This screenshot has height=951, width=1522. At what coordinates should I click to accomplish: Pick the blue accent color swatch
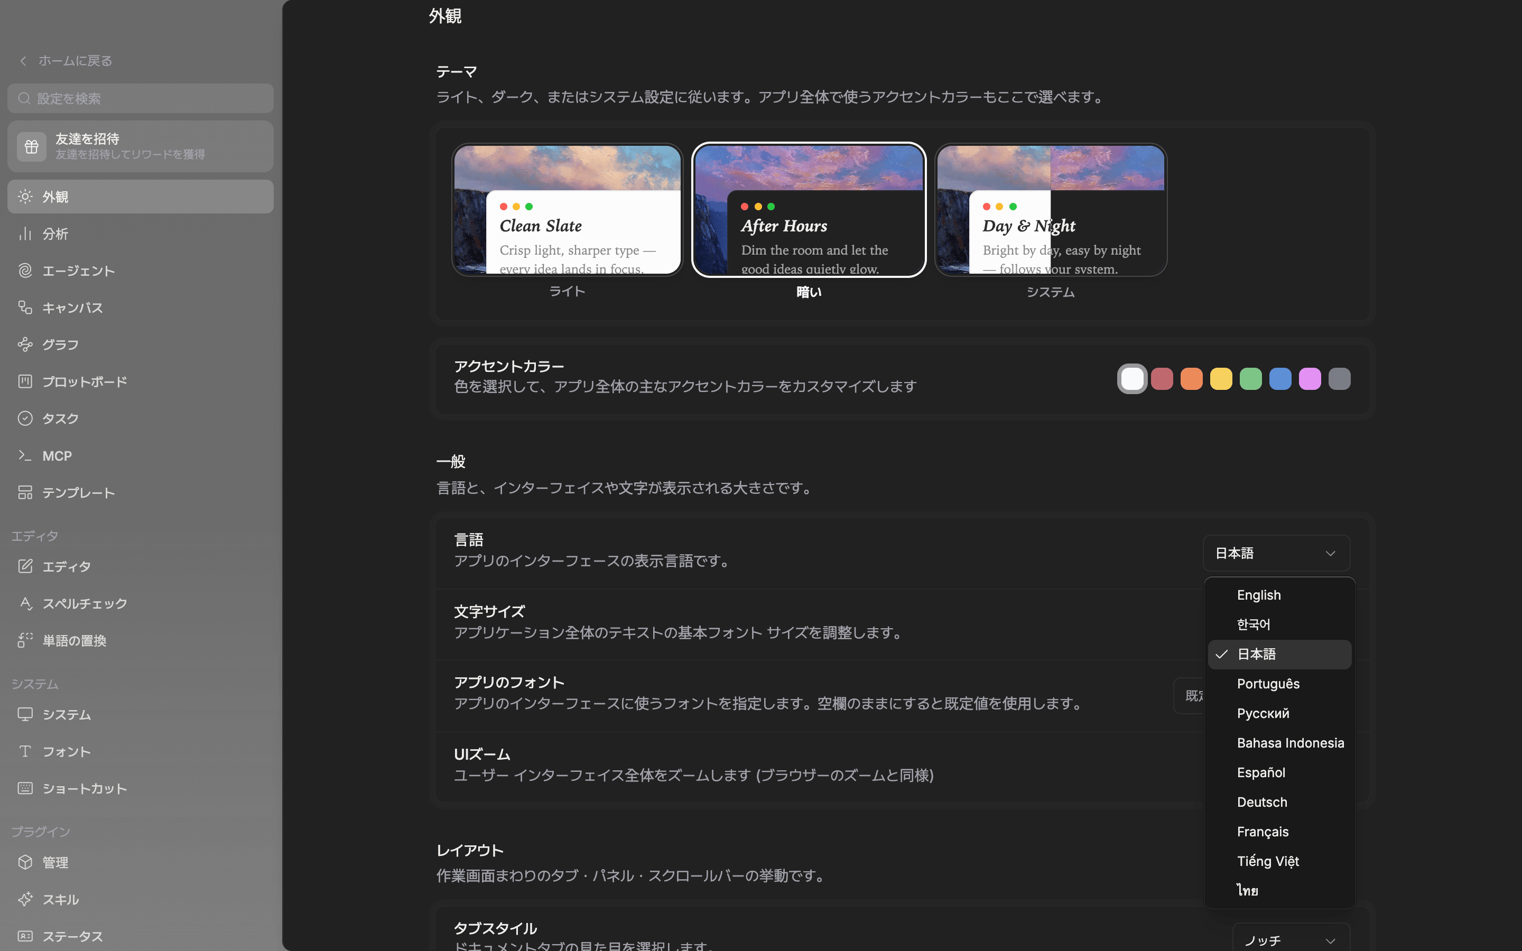[x=1280, y=379]
